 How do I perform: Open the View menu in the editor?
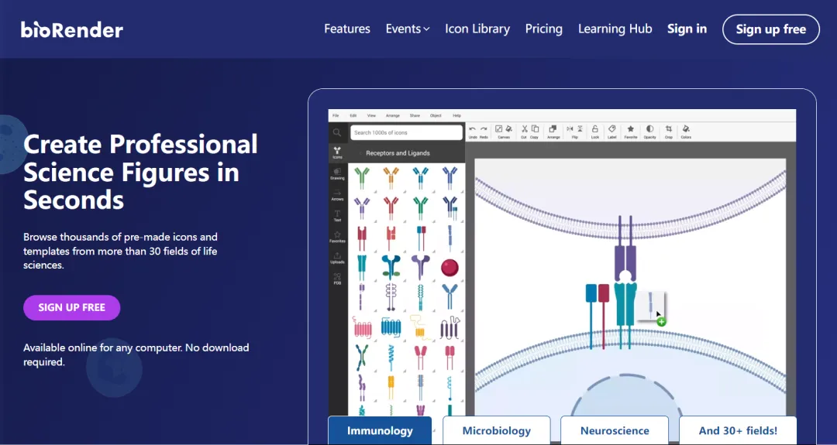pos(371,115)
